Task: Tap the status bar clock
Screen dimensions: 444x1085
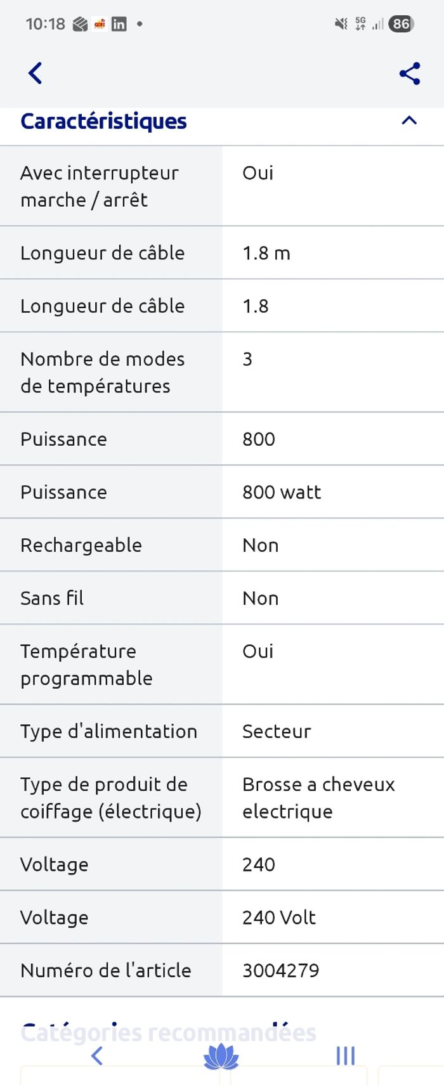Action: tap(45, 24)
